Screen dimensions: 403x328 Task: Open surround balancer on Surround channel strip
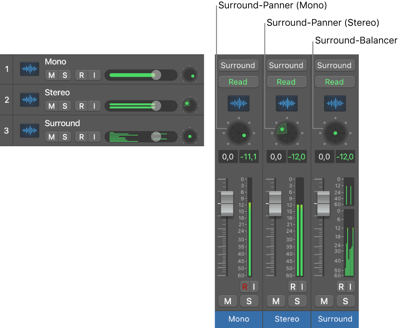(335, 133)
